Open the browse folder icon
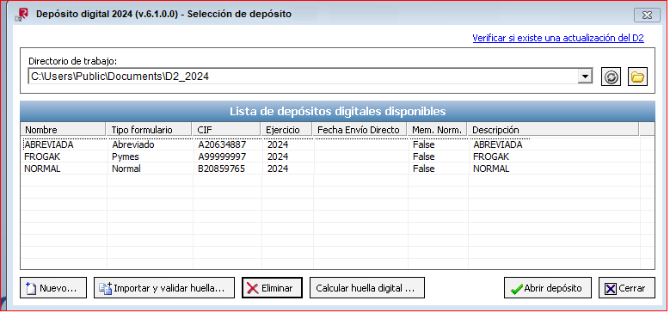The width and height of the screenshot is (670, 313). click(637, 77)
